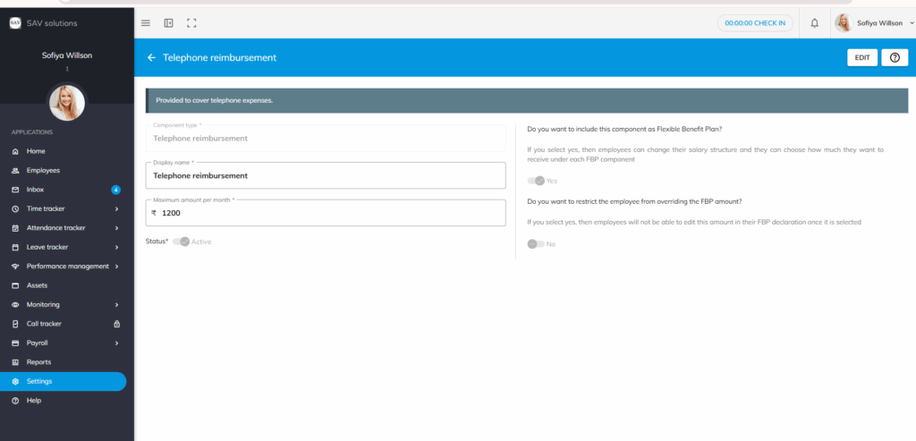Viewport: 916px width, 441px height.
Task: Click the Employees people icon
Action: (x=16, y=171)
